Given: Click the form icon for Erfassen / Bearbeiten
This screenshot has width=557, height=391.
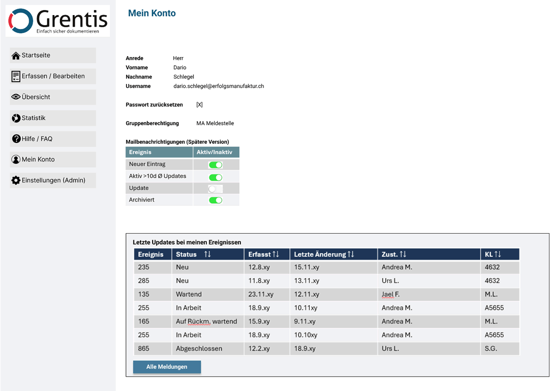Looking at the screenshot, I should pos(16,76).
